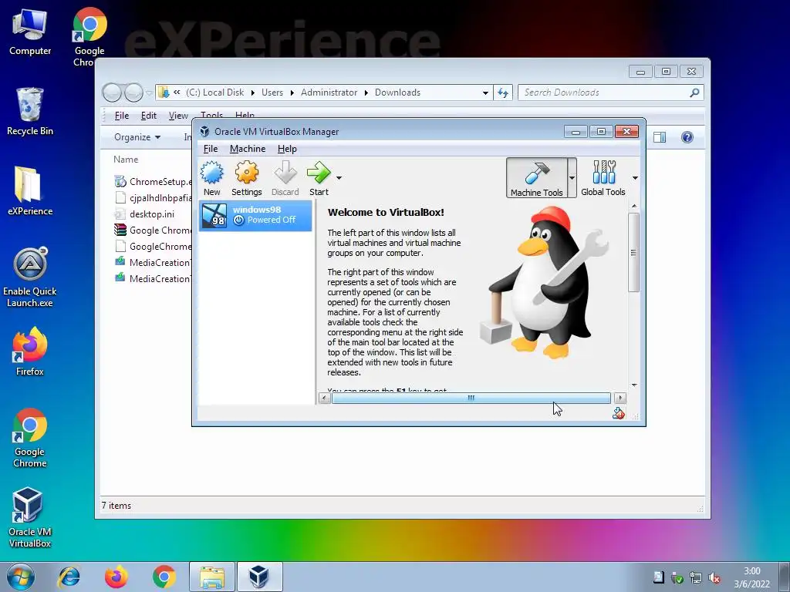Toggle Explorer preview pane icon
Image resolution: width=790 pixels, height=592 pixels.
[x=660, y=137]
